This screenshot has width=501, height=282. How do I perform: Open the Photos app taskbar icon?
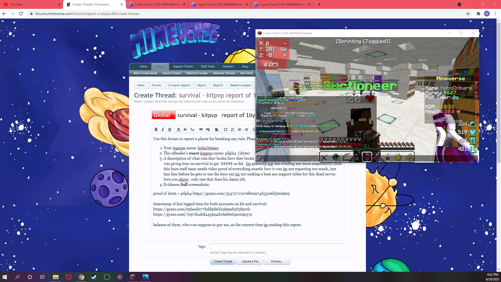point(145,277)
